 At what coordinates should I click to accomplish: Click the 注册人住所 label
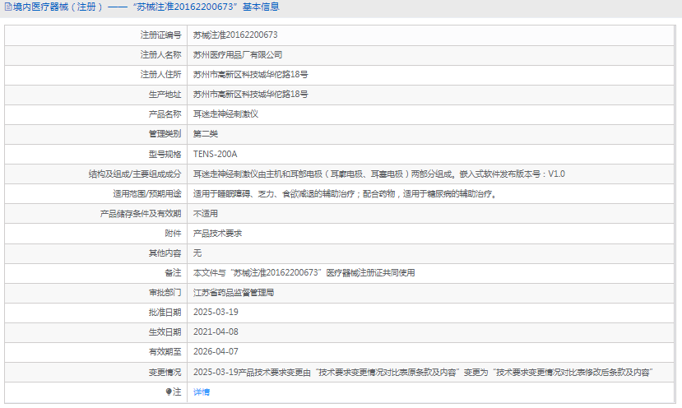coord(160,74)
